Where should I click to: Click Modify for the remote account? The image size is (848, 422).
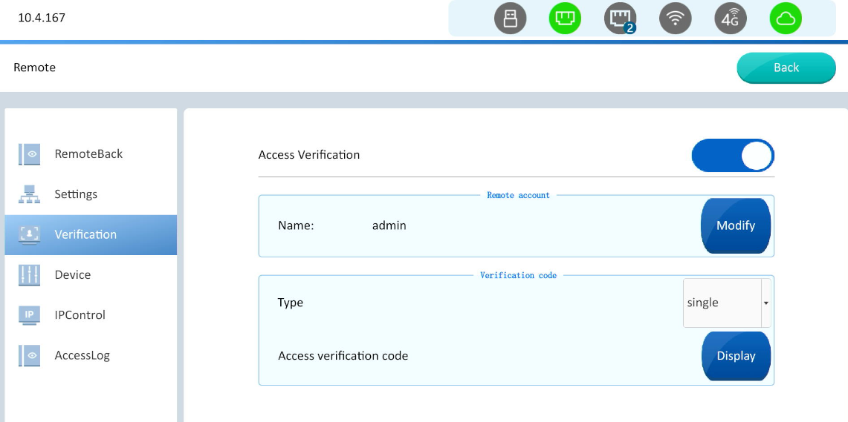[x=735, y=225]
